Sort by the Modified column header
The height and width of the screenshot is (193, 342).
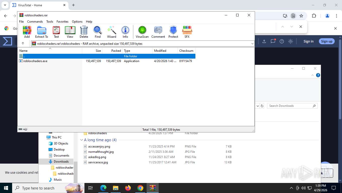[x=165, y=51]
